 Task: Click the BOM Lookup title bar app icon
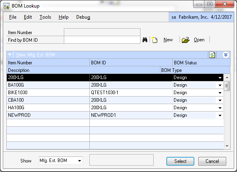coord(6,6)
